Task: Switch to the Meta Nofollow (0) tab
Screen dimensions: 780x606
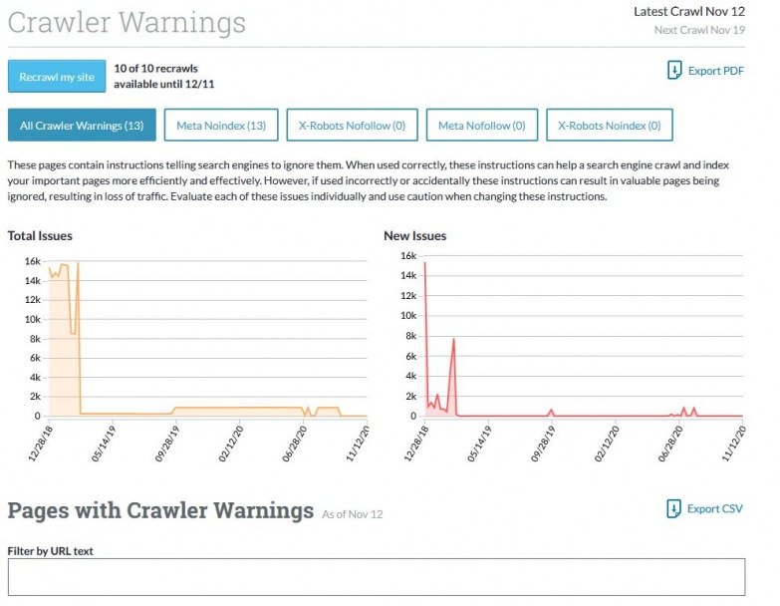Action: coord(481,126)
